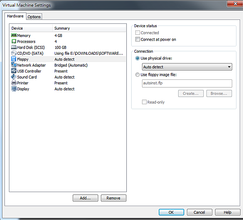
Task: Switch to the Options tab
Action: [x=34, y=17]
